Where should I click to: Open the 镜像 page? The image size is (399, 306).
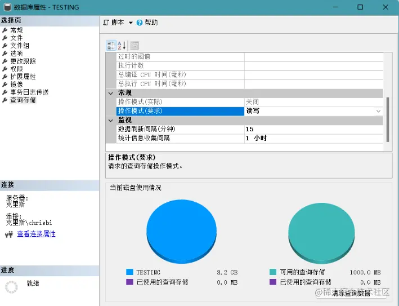click(x=16, y=85)
